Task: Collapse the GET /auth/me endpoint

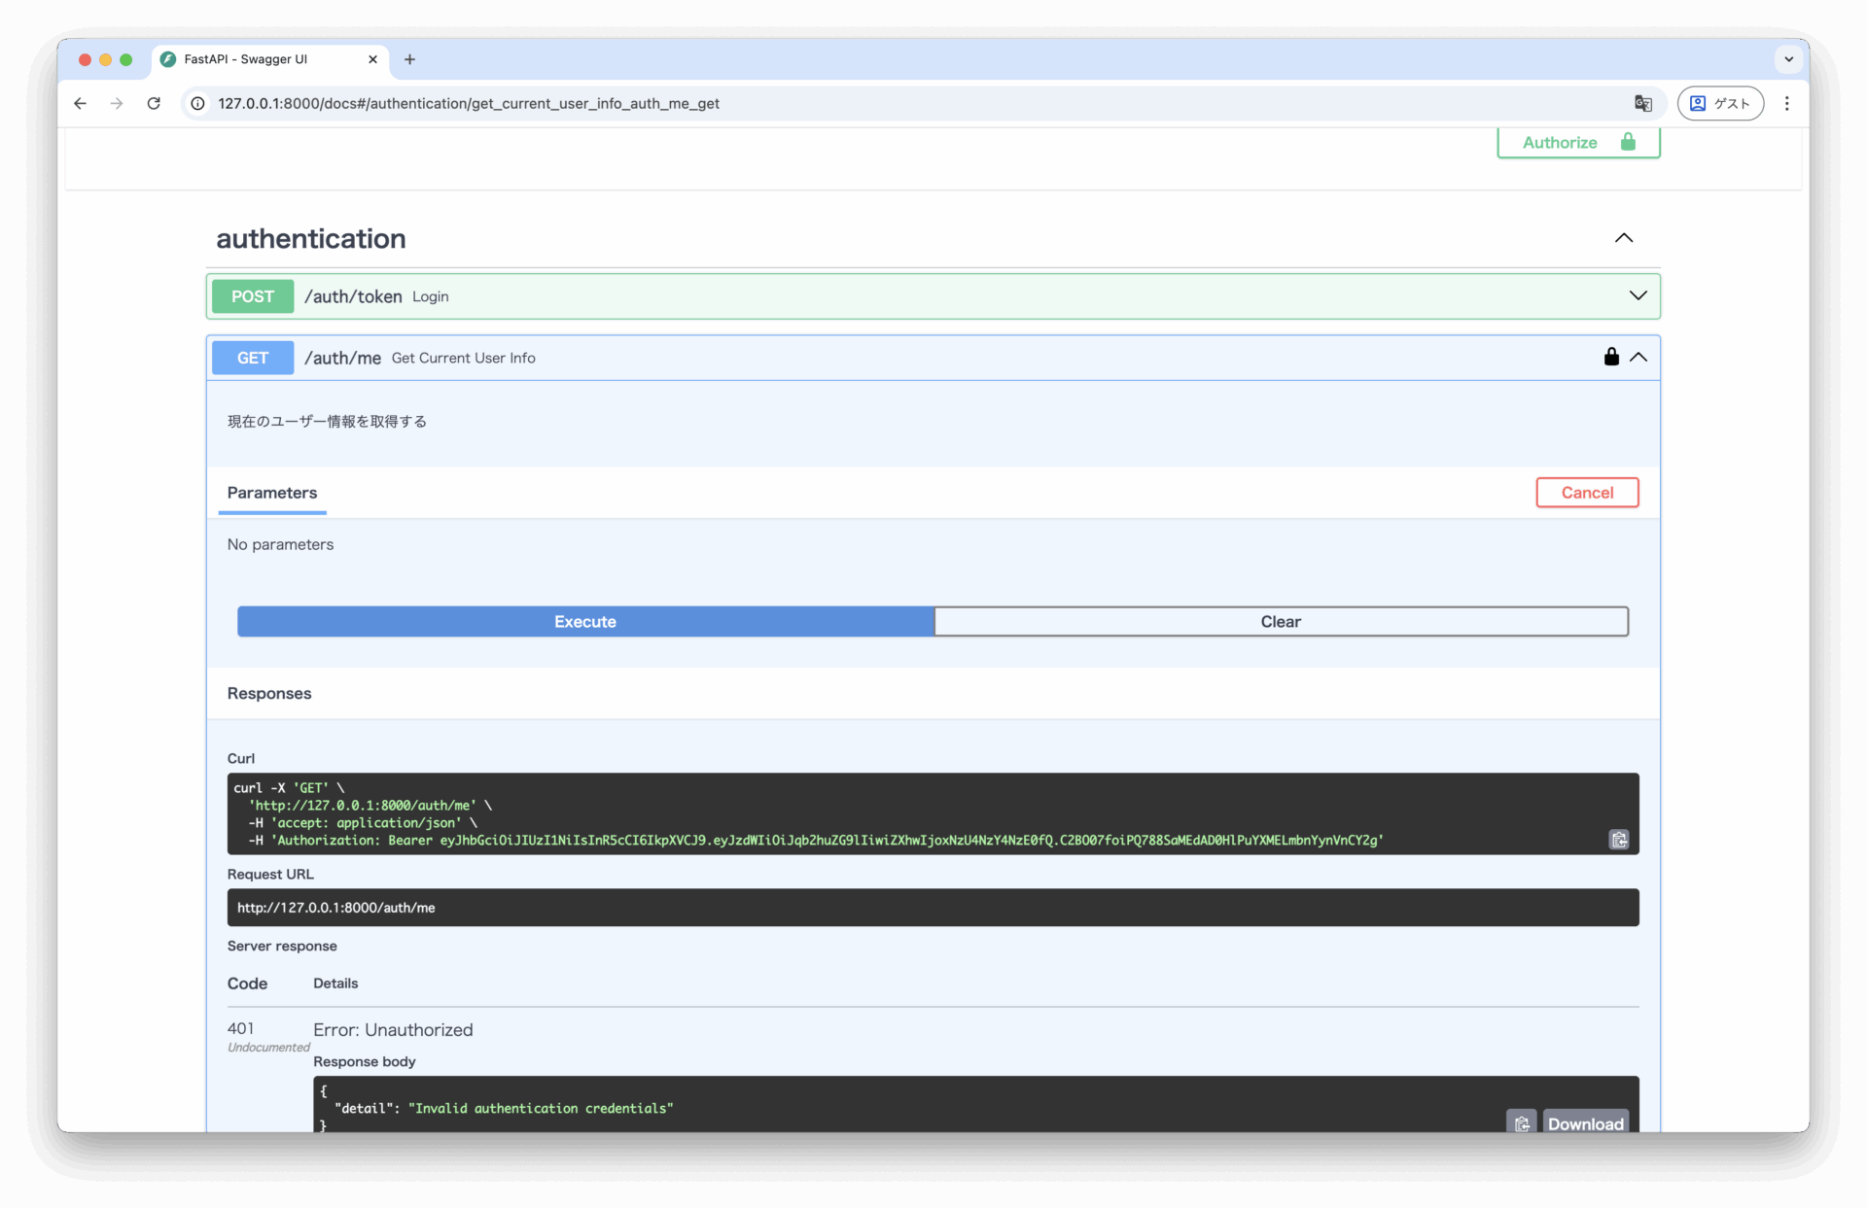Action: click(1638, 357)
